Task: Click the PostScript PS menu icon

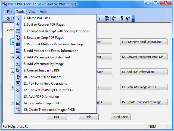Action: tap(18, 90)
